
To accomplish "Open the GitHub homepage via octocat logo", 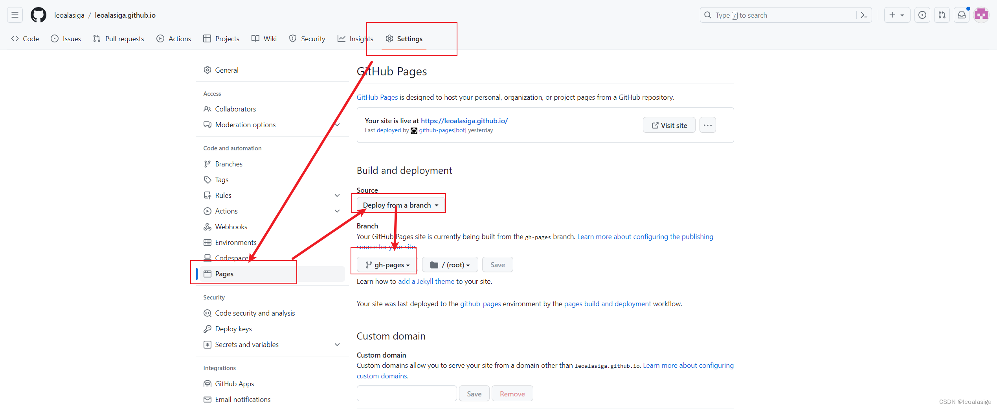I will point(38,15).
